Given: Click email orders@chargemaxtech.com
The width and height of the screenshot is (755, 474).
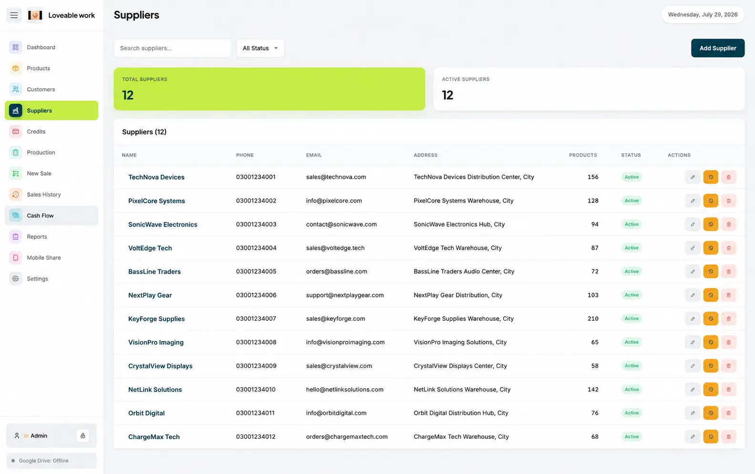Looking at the screenshot, I should [347, 437].
